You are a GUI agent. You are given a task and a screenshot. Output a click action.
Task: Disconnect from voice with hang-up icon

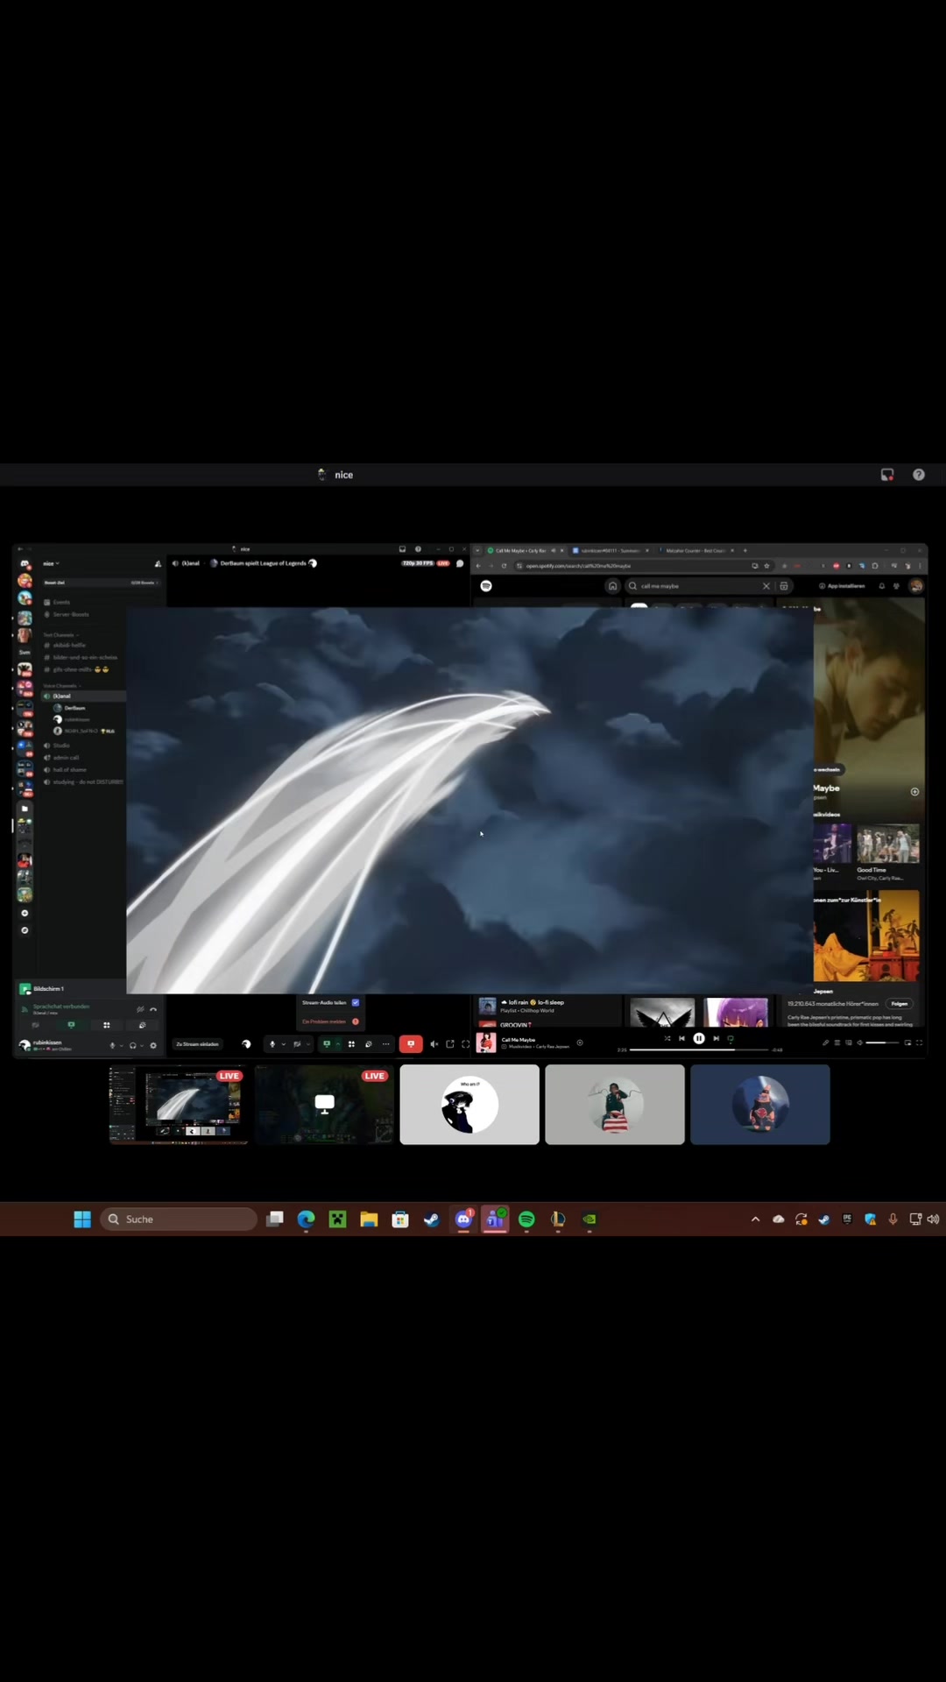coord(153,1009)
